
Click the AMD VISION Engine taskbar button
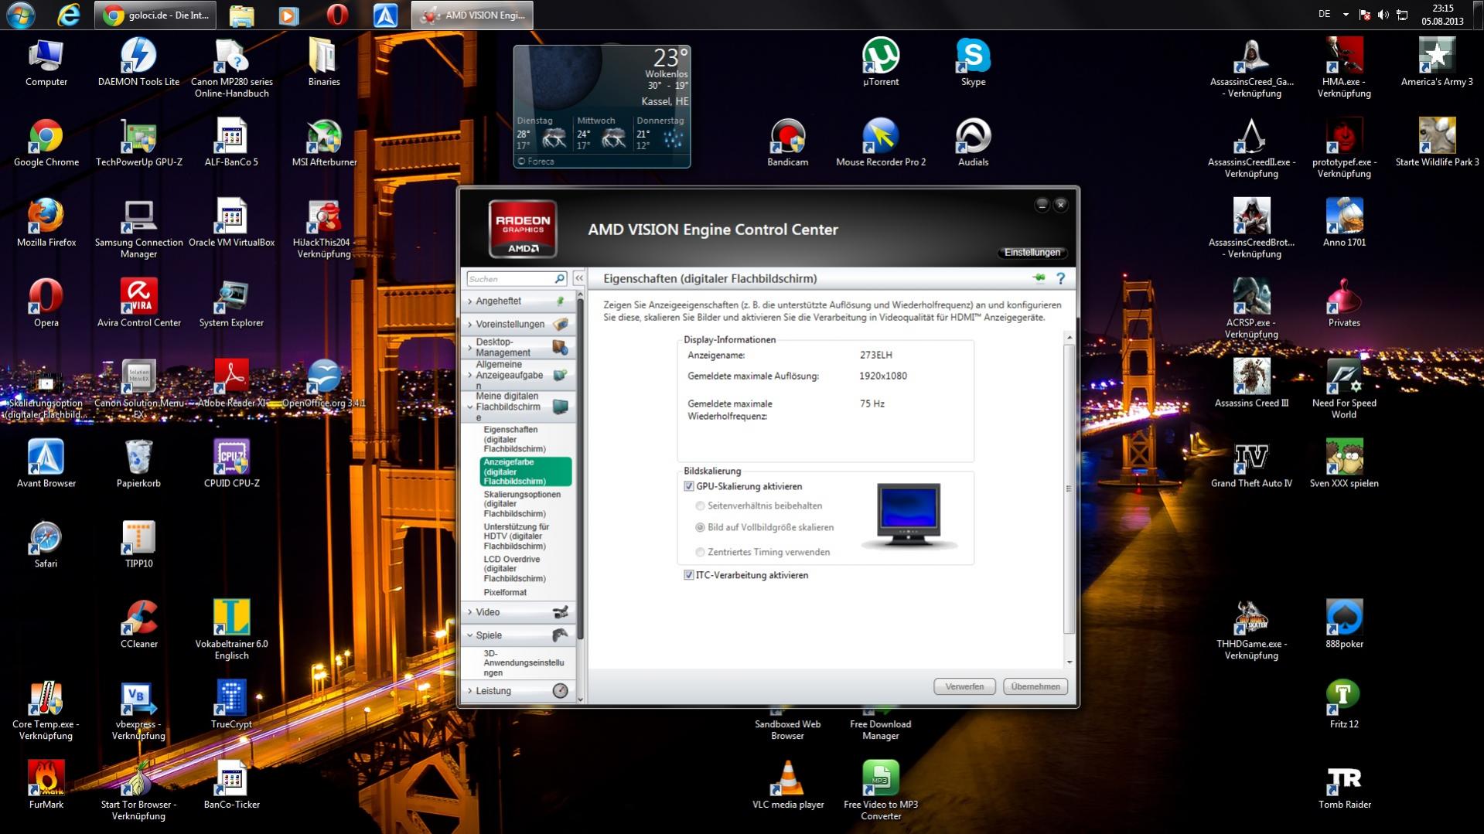[472, 15]
